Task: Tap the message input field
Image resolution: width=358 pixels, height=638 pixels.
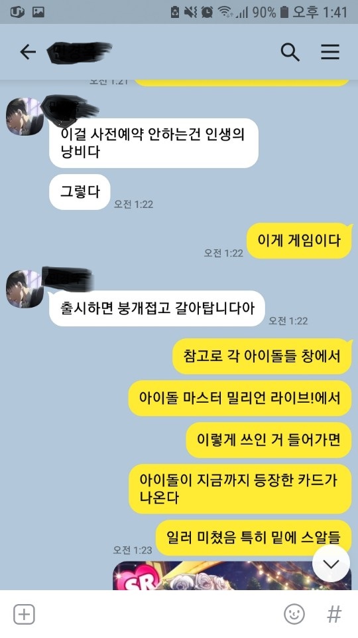Action: (158, 614)
